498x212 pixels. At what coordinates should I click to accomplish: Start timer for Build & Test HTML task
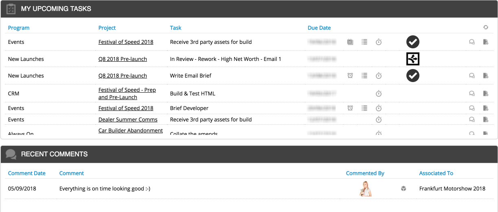(x=379, y=93)
